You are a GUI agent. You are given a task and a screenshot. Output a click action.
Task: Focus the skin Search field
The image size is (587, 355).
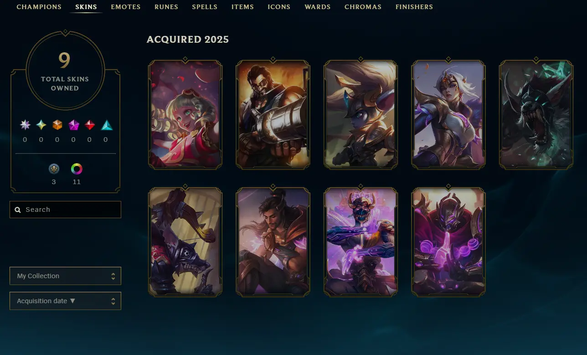[x=65, y=210]
